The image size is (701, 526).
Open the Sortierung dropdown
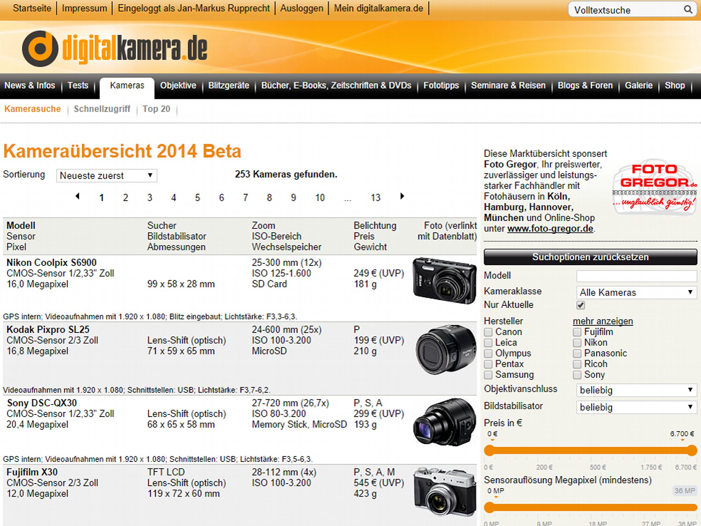pyautogui.click(x=107, y=175)
